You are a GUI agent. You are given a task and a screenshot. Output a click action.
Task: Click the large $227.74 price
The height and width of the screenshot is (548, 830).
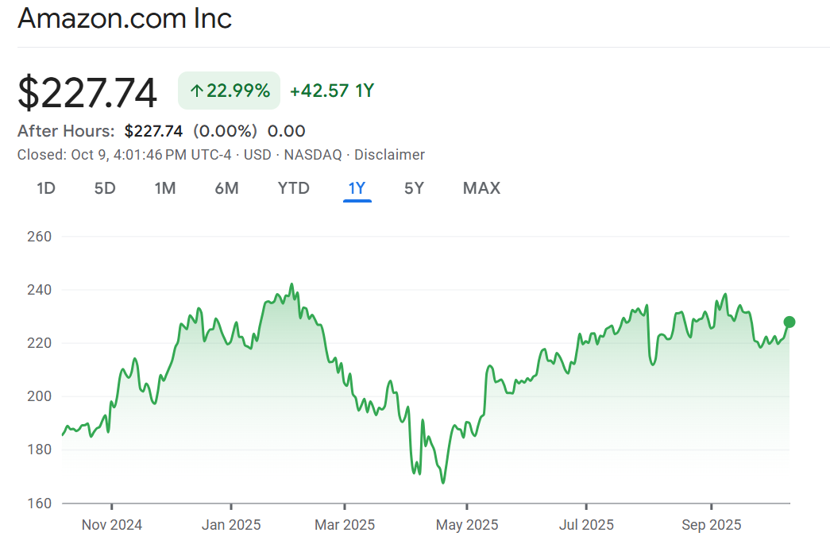[x=87, y=93]
